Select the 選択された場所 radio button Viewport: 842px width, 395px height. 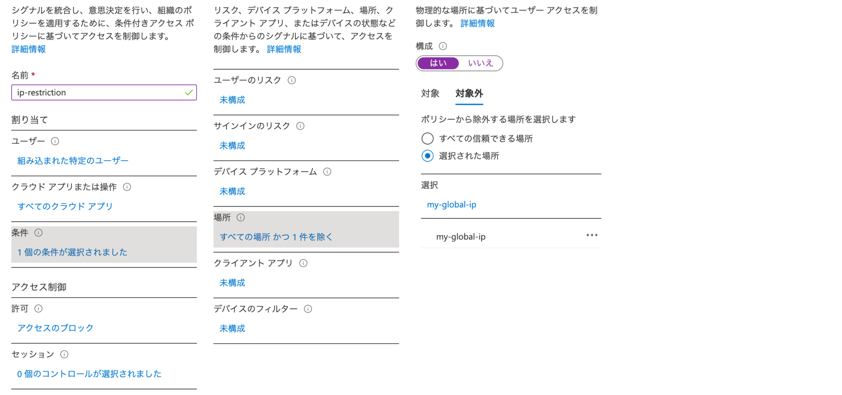tap(427, 156)
